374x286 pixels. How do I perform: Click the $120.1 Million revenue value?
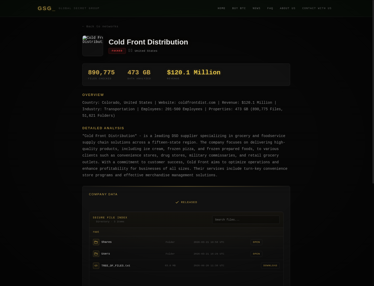click(x=194, y=73)
